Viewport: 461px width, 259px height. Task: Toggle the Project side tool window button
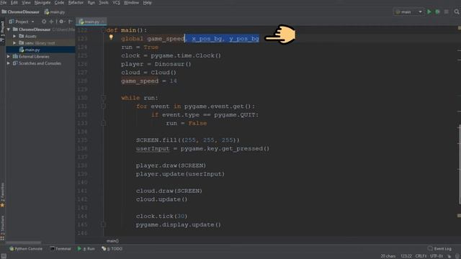2,31
